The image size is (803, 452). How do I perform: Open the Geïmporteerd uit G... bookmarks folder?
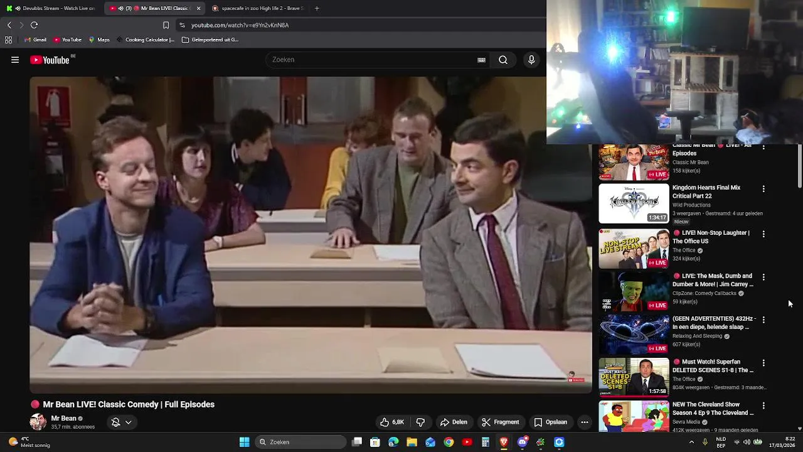point(210,40)
